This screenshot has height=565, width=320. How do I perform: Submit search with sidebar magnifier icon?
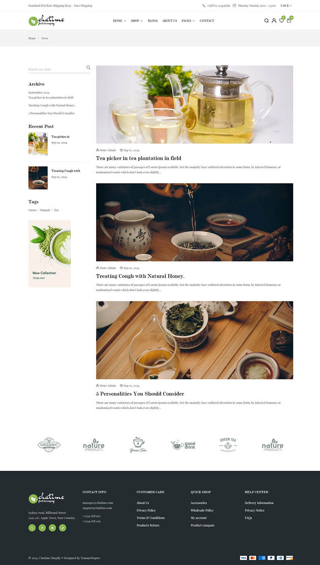[x=88, y=68]
